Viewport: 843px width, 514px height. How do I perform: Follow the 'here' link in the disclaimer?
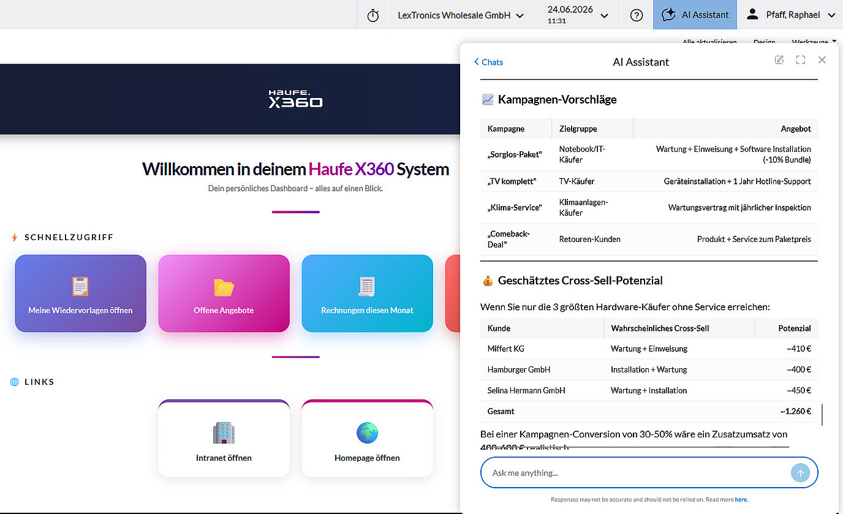(x=741, y=499)
